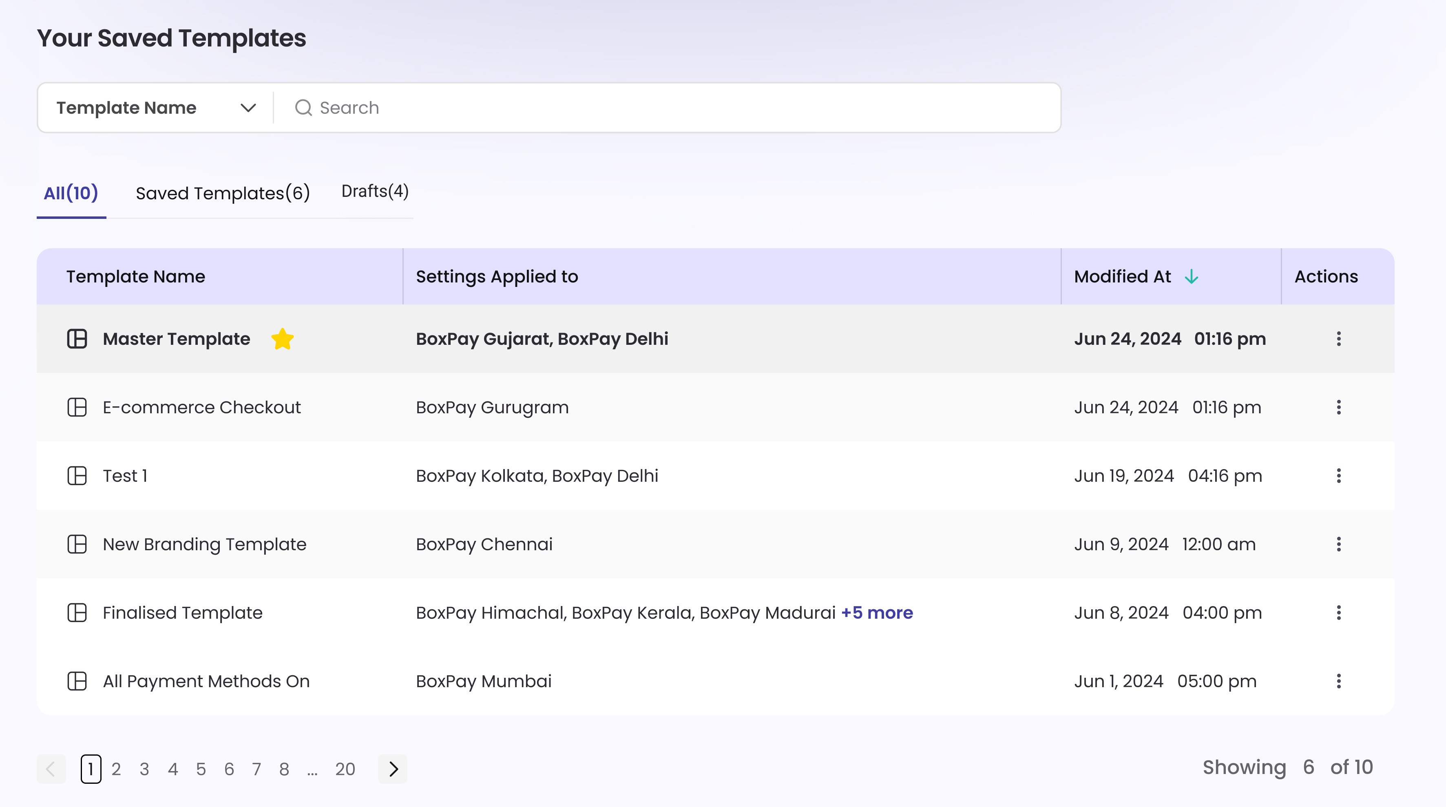Go to next page with right chevron
1446x807 pixels.
pyautogui.click(x=393, y=768)
